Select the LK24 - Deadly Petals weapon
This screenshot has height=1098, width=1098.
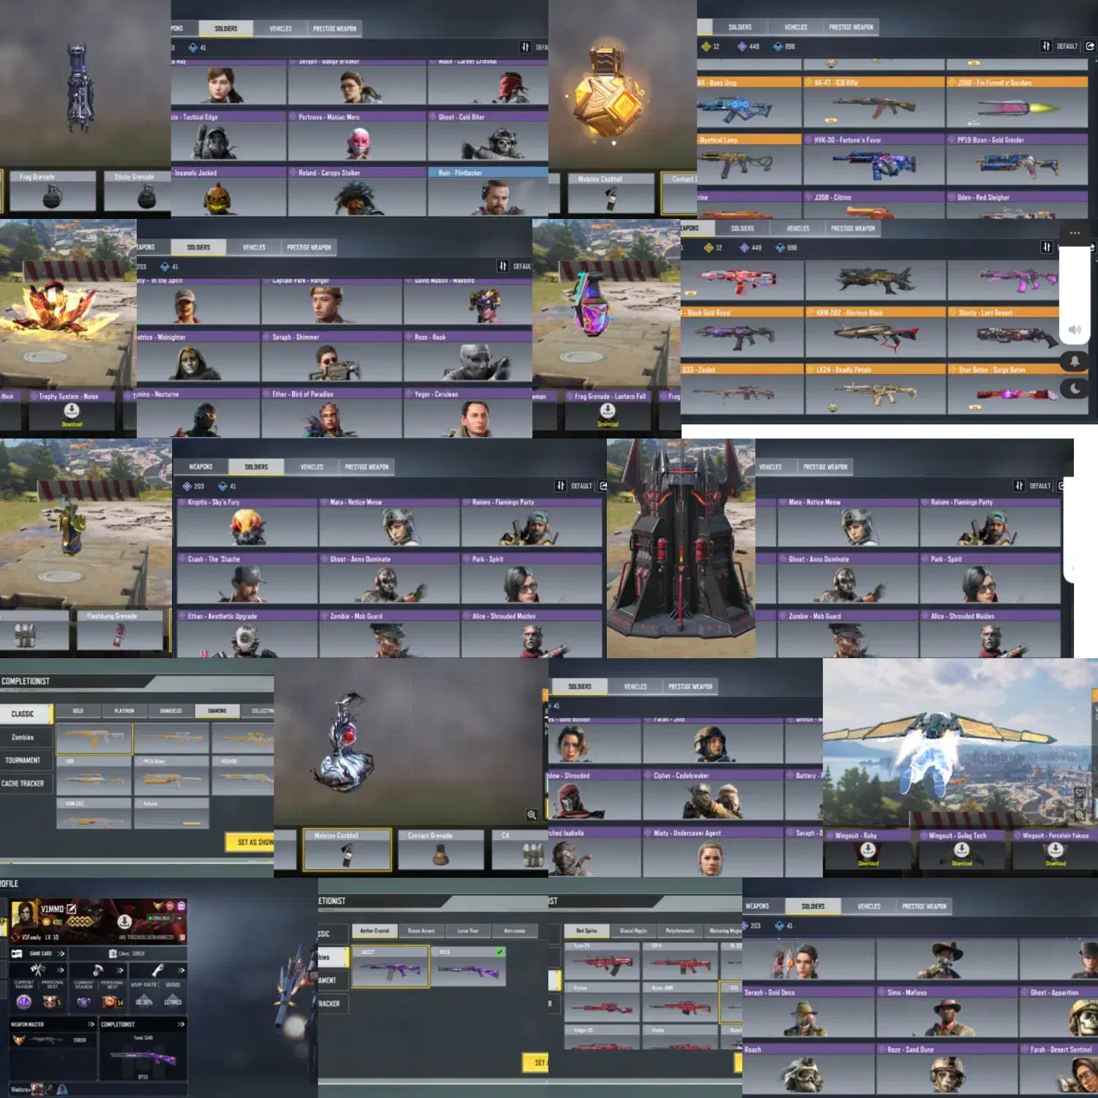875,389
